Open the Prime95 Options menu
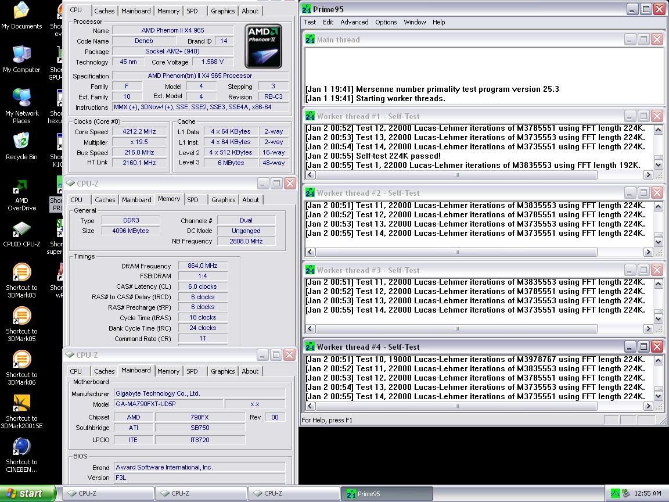Viewport: 669px width, 502px height. (386, 22)
